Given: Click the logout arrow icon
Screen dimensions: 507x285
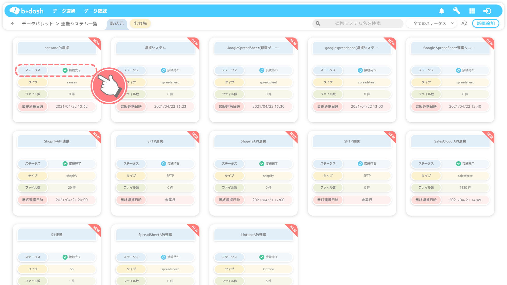Looking at the screenshot, I should 487,11.
